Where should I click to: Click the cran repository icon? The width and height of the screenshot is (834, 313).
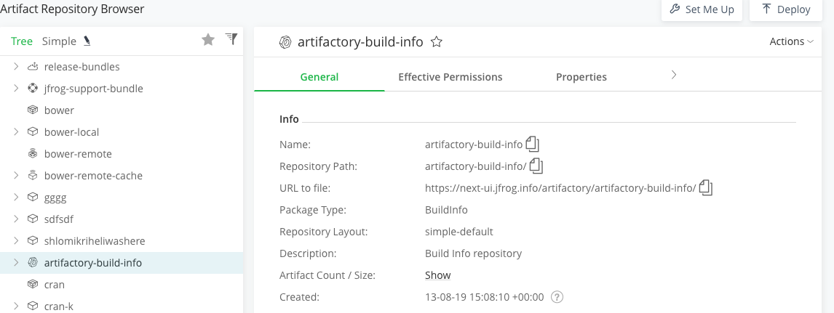(x=33, y=284)
